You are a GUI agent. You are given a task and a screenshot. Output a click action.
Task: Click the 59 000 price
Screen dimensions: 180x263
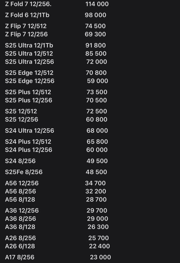(97, 81)
